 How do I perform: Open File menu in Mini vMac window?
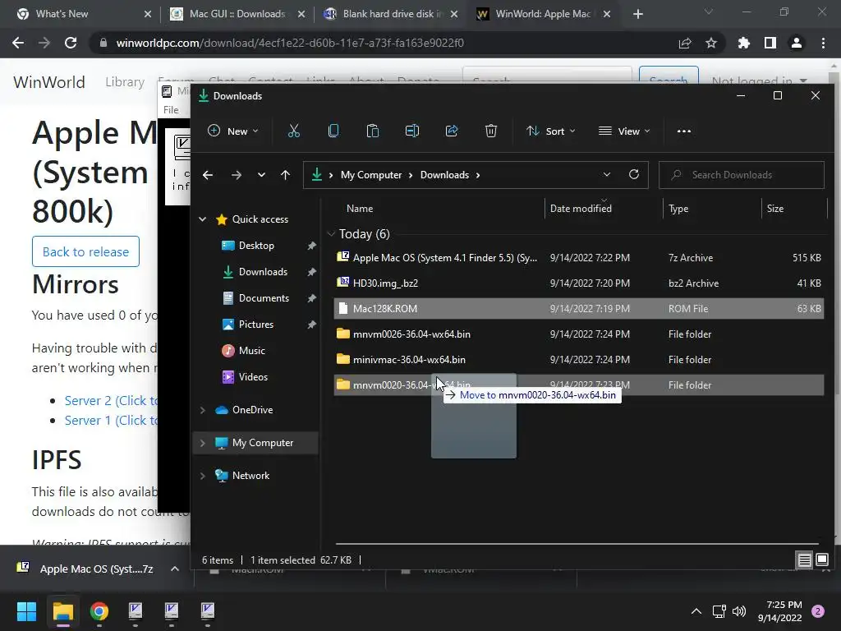tap(171, 109)
